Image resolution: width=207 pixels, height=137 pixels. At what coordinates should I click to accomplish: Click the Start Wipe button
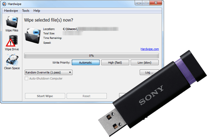[45, 96]
